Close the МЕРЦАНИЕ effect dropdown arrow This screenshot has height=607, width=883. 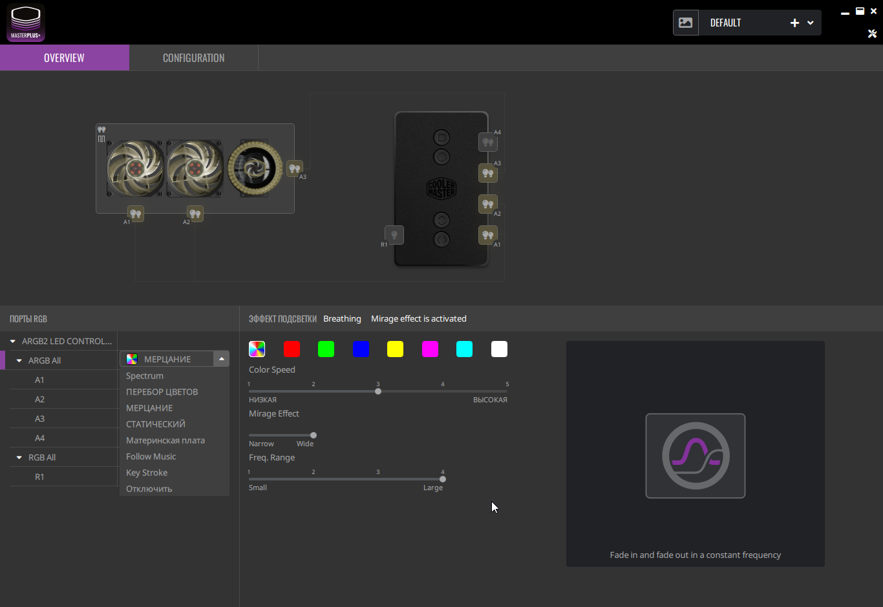click(222, 359)
